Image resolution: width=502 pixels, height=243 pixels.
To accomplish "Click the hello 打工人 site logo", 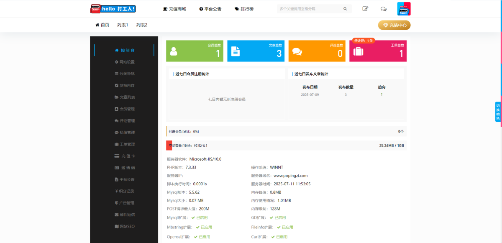I will point(113,9).
